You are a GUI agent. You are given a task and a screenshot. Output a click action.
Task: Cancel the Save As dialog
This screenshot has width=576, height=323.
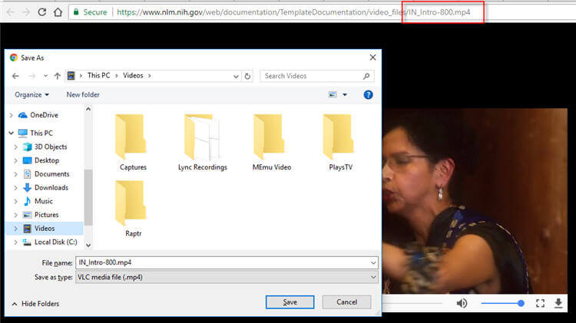pyautogui.click(x=346, y=302)
